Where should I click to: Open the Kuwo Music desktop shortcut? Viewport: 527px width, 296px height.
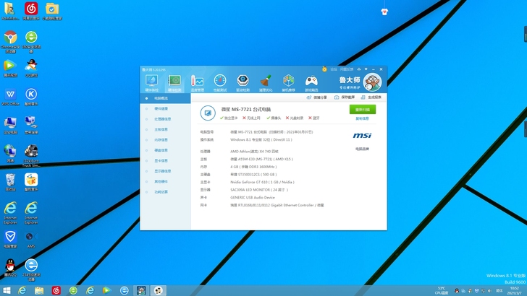click(31, 183)
